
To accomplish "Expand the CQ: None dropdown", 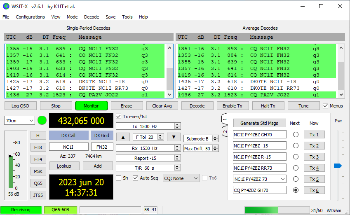I will (181, 178).
